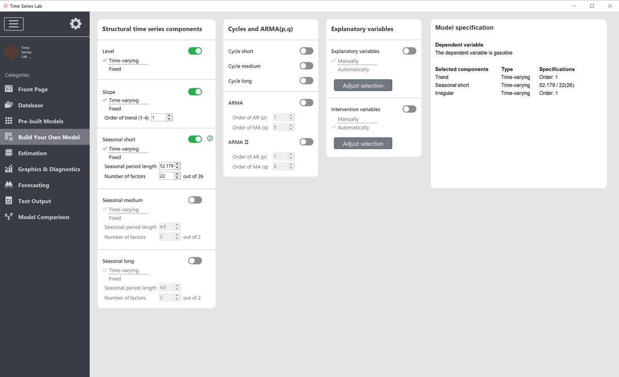The height and width of the screenshot is (377, 619).
Task: Click the Number of factors stepper for Seasonal short
Action: [x=177, y=176]
